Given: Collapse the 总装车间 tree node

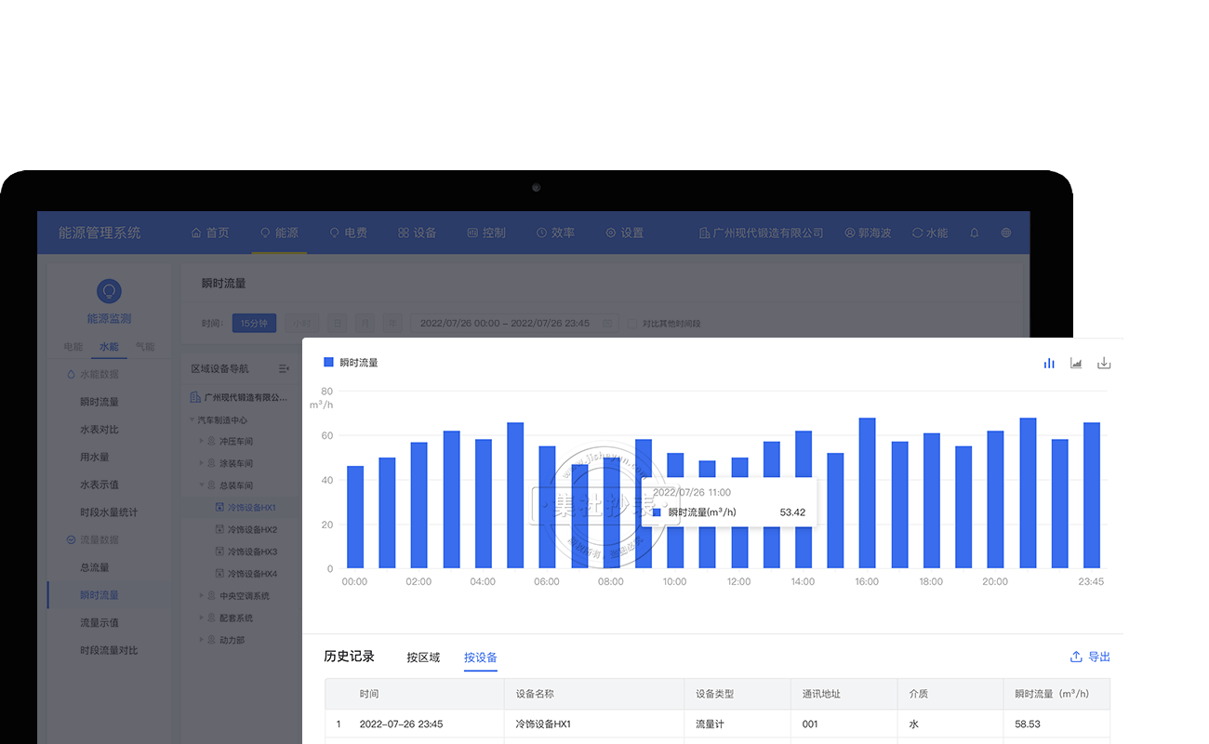Looking at the screenshot, I should coord(201,485).
